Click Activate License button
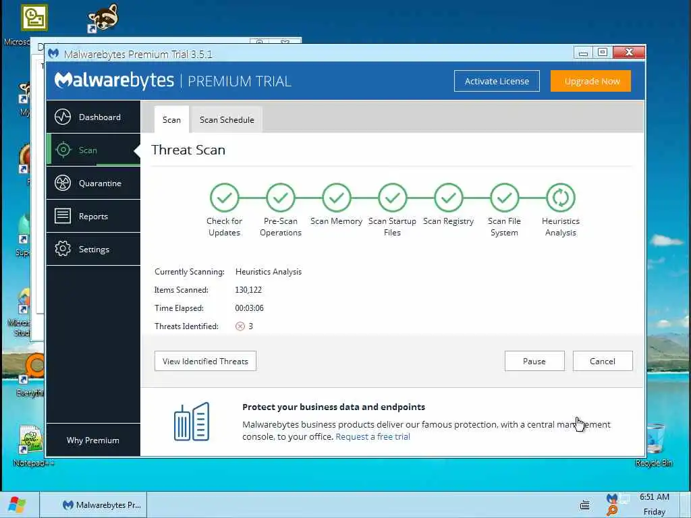The width and height of the screenshot is (691, 518). coord(497,81)
